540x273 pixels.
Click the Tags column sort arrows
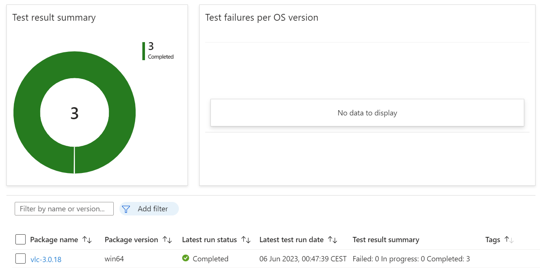tap(509, 240)
